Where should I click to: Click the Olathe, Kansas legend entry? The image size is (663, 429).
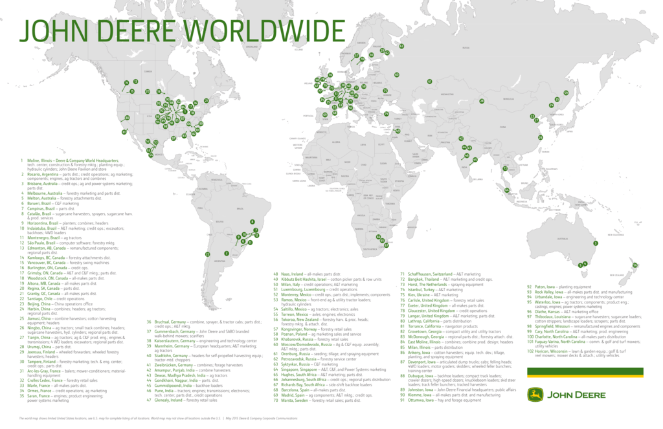click(563, 311)
